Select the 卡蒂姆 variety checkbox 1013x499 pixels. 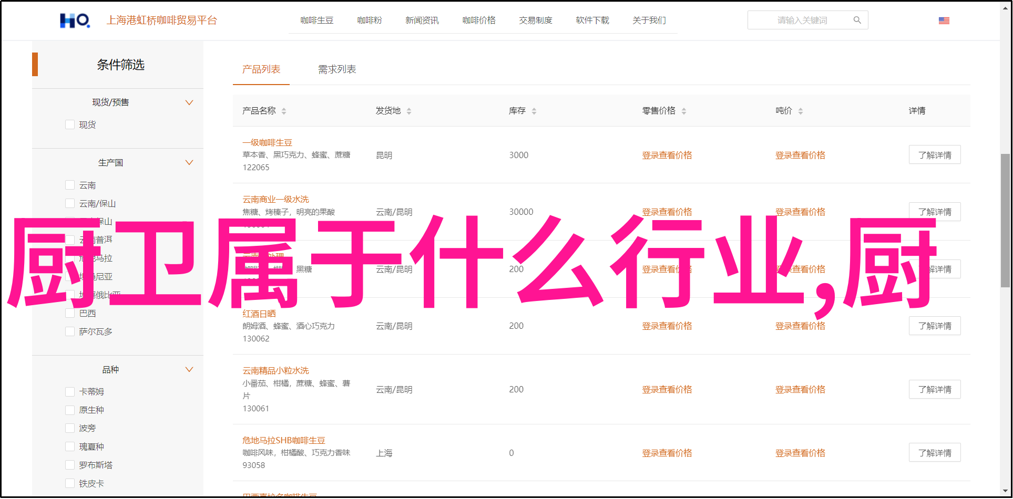[x=70, y=391]
